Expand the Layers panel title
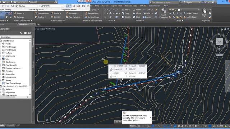 tap(179, 21)
